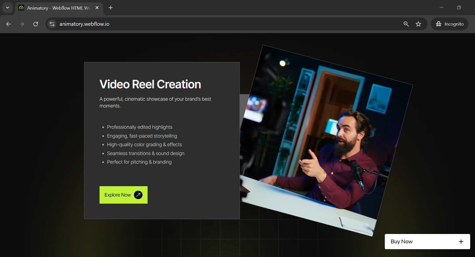Reload the current page
The image size is (475, 257).
36,24
